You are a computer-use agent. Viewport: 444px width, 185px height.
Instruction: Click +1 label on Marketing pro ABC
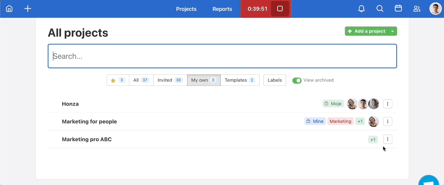[x=373, y=140]
